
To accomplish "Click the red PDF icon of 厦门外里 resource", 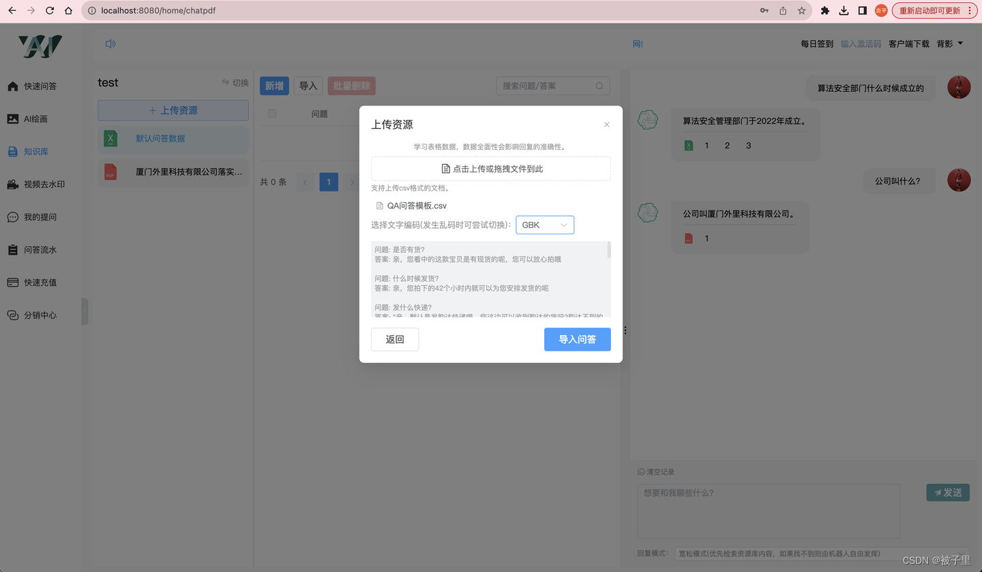I will (110, 172).
